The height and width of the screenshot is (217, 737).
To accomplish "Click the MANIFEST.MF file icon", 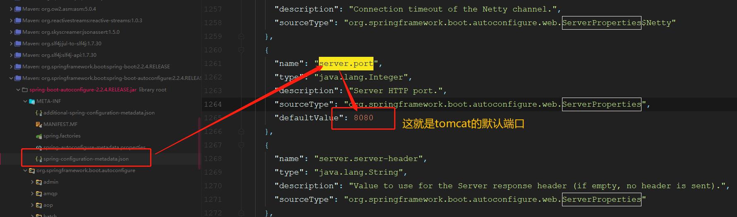I will (x=39, y=124).
